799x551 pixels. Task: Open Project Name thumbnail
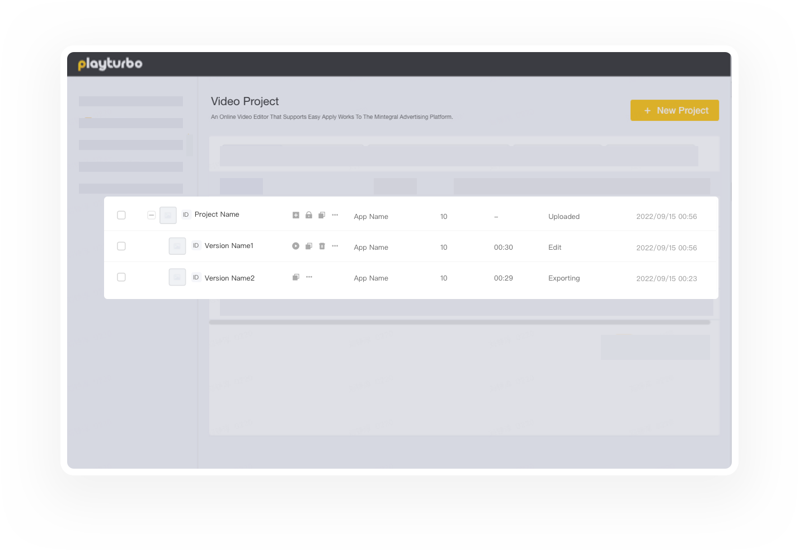[168, 215]
